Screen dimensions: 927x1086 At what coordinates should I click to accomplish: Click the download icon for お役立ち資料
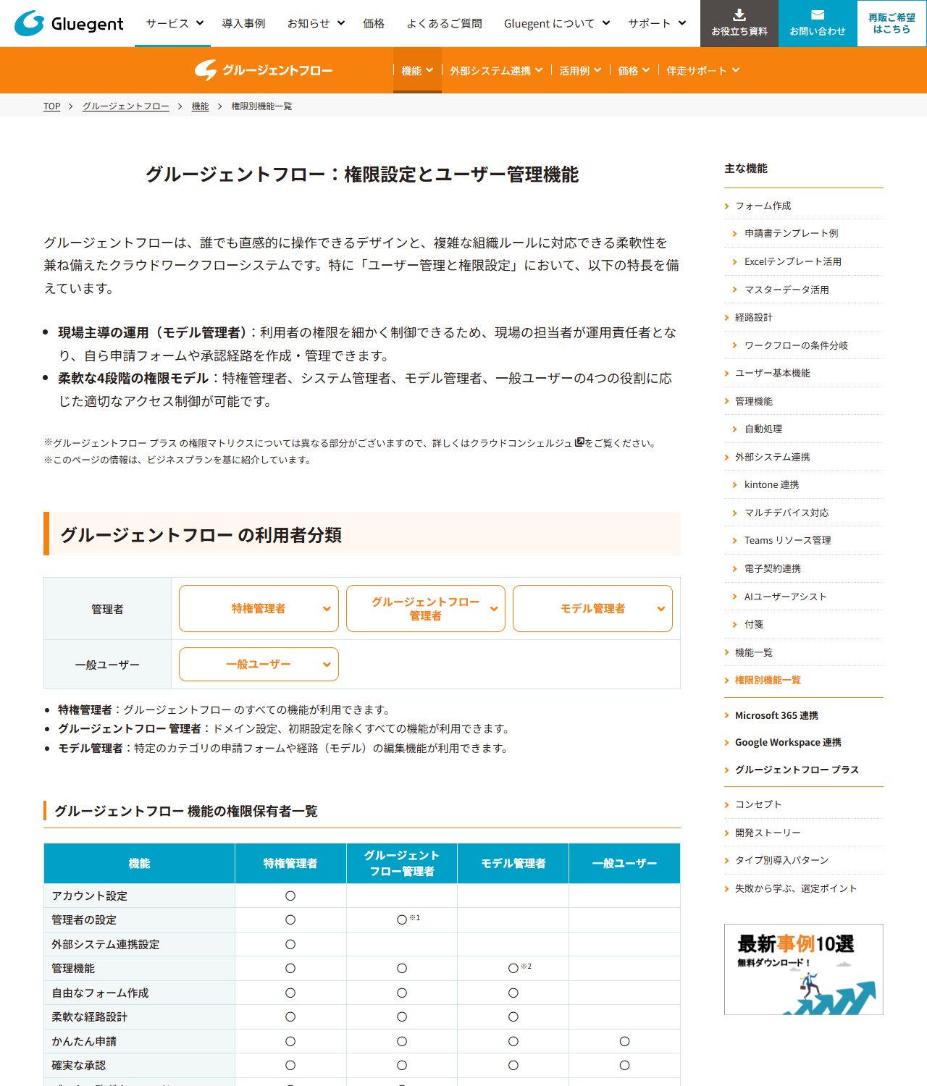click(x=739, y=14)
